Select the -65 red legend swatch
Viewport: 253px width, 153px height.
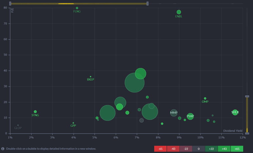160,149
